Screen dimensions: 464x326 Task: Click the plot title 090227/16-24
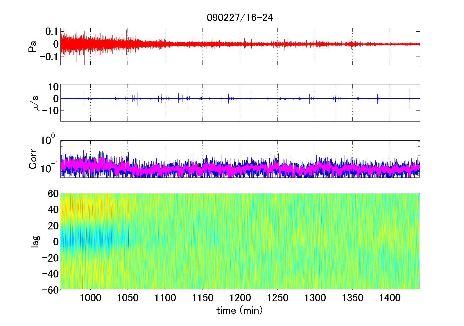coord(240,18)
